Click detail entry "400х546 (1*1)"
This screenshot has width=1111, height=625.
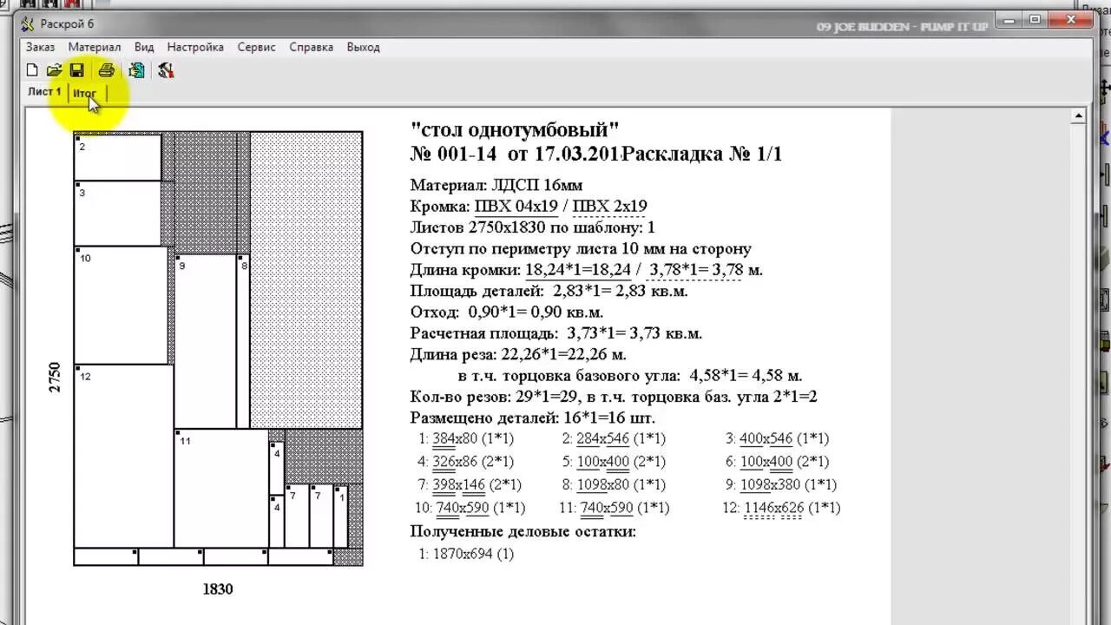(x=785, y=438)
